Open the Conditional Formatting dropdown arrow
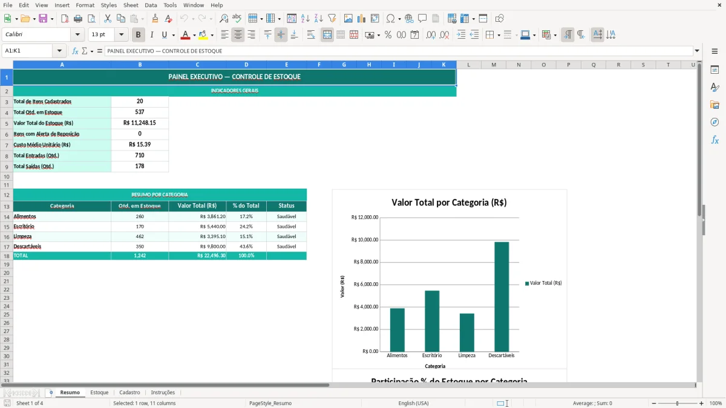 555,35
